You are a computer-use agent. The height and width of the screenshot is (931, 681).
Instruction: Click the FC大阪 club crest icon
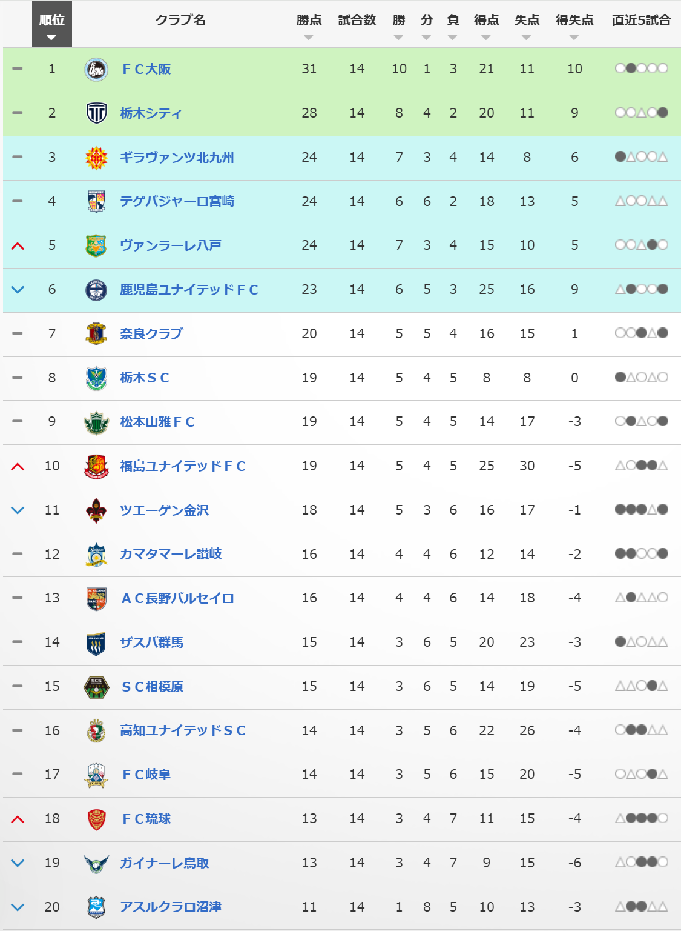pos(96,69)
